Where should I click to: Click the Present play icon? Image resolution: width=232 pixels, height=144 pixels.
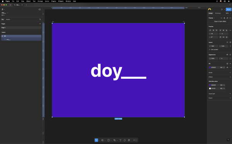point(222,9)
